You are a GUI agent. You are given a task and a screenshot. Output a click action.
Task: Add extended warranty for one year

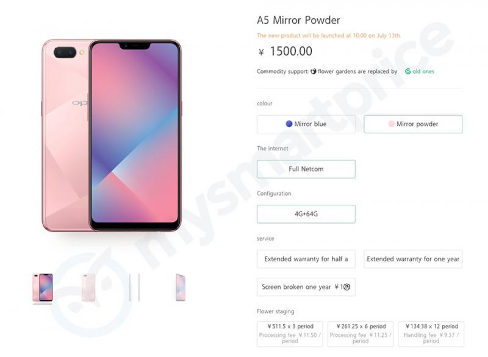[413, 259]
